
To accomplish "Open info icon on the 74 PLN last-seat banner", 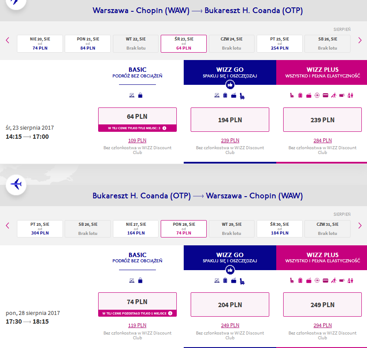I will [x=170, y=313].
